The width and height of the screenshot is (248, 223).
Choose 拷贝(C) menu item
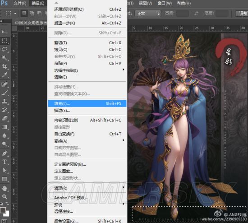pyautogui.click(x=87, y=50)
